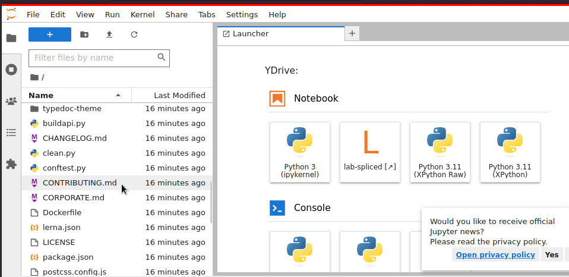Open the Share menu
This screenshot has width=569, height=277.
[176, 14]
